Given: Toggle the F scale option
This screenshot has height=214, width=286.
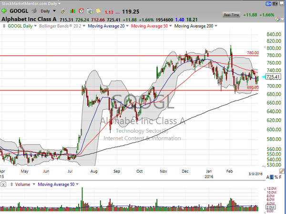Looking at the screenshot, I should [280, 177].
